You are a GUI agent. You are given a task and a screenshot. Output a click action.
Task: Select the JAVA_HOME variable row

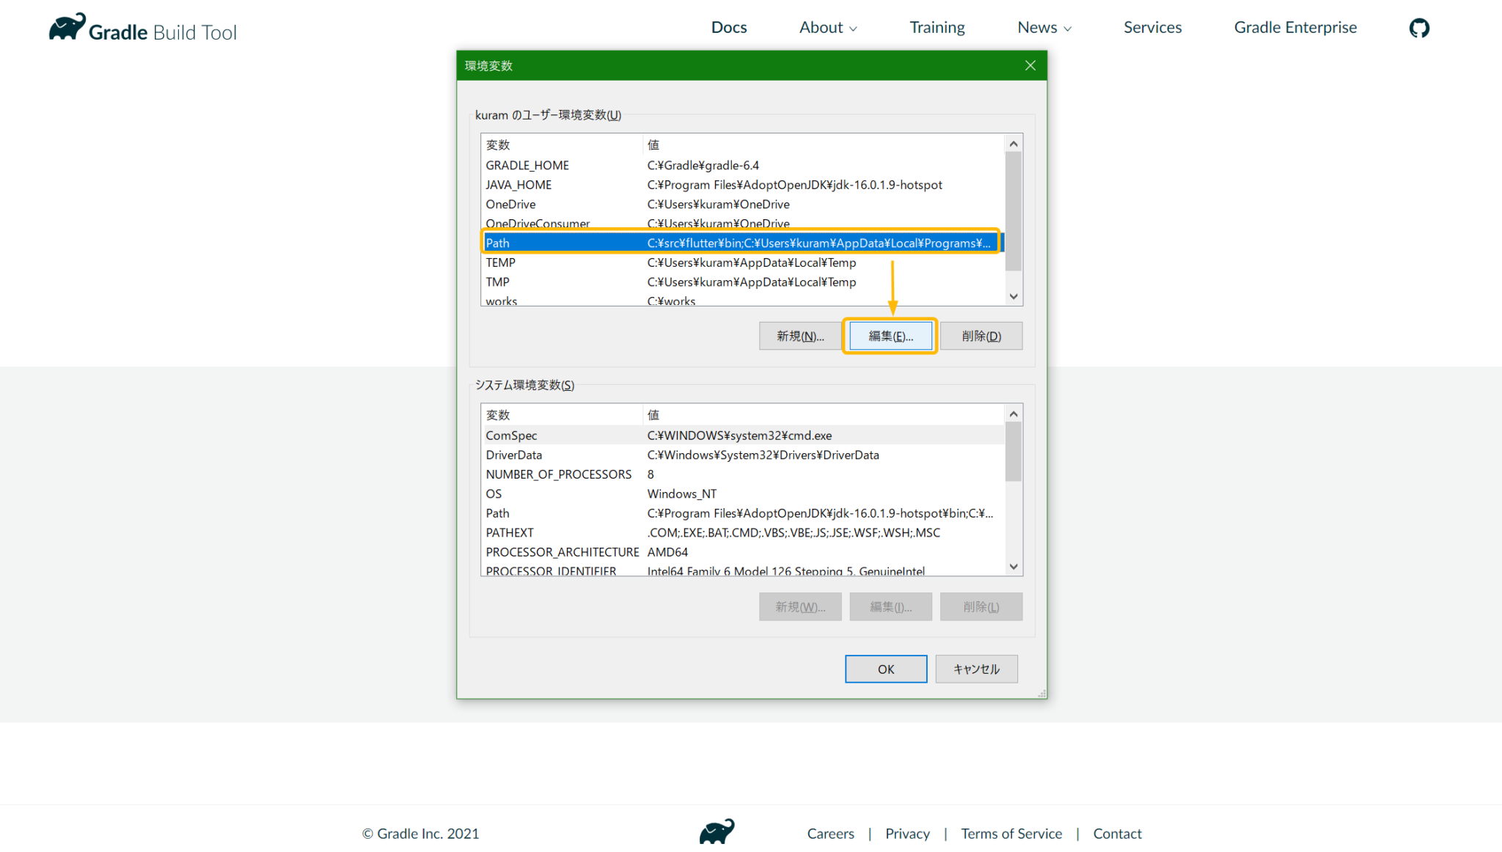click(660, 185)
